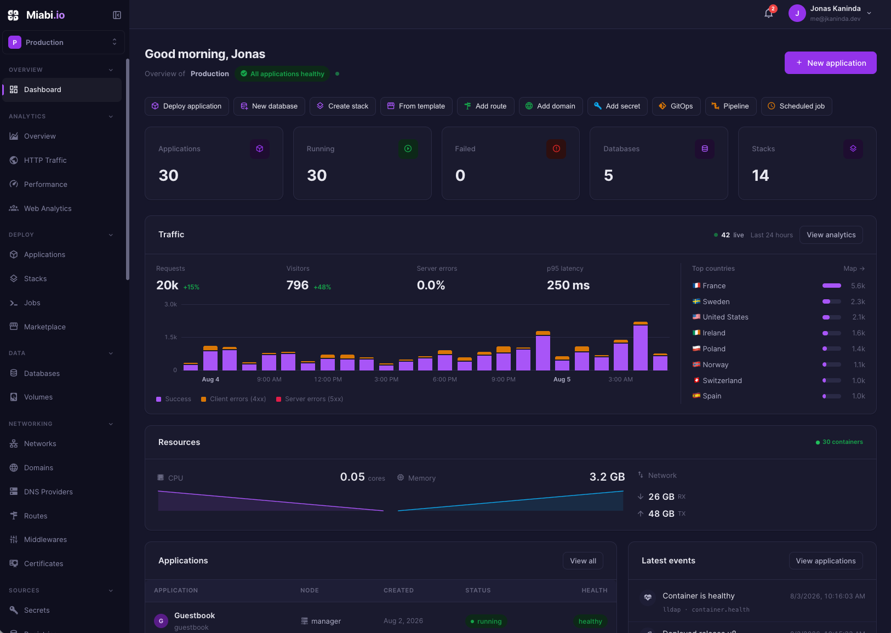This screenshot has width=891, height=633.
Task: Open Web Analytics page
Action: click(62, 208)
